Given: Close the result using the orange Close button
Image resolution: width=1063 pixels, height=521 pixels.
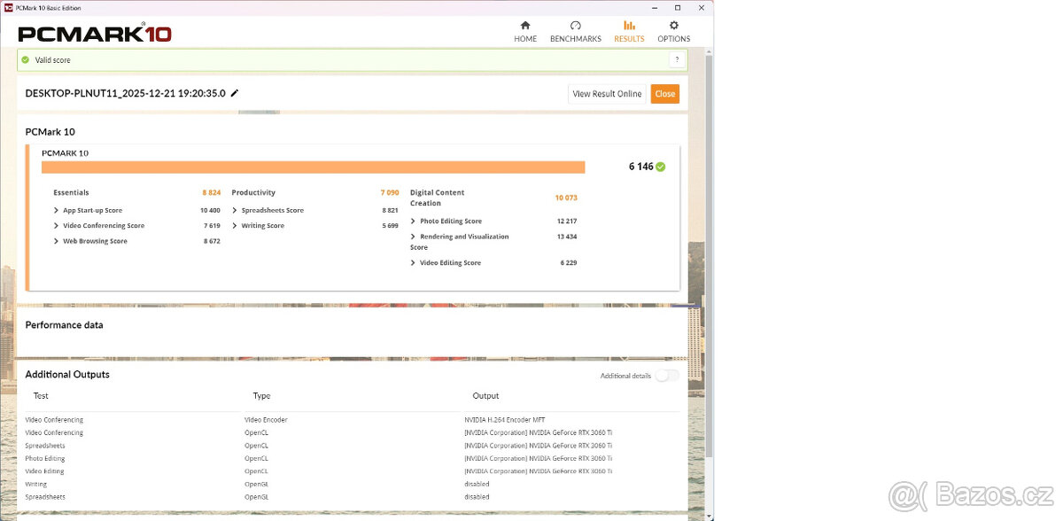Looking at the screenshot, I should [664, 93].
